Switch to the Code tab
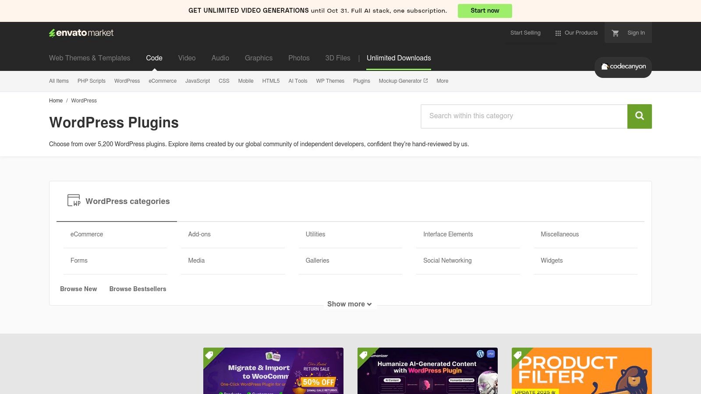The width and height of the screenshot is (701, 394). pyautogui.click(x=154, y=58)
